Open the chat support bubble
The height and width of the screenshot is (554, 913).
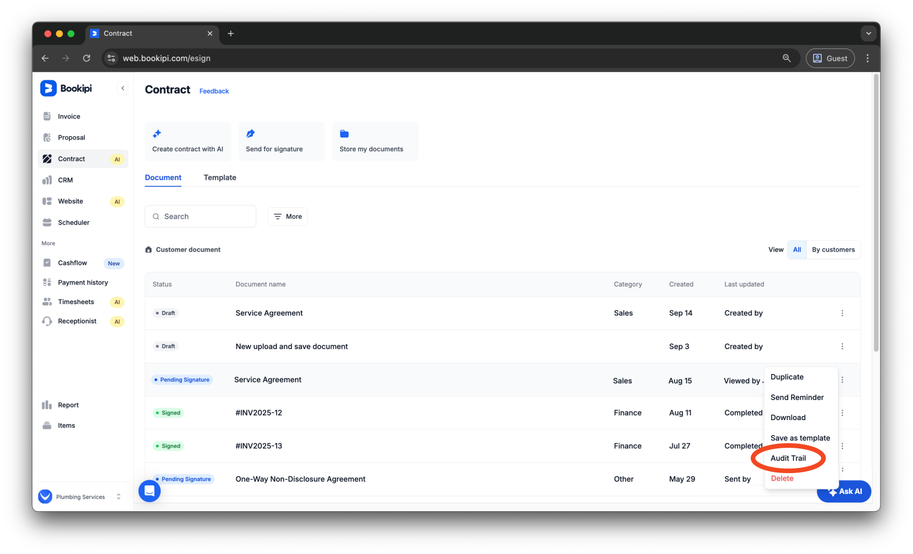[150, 491]
